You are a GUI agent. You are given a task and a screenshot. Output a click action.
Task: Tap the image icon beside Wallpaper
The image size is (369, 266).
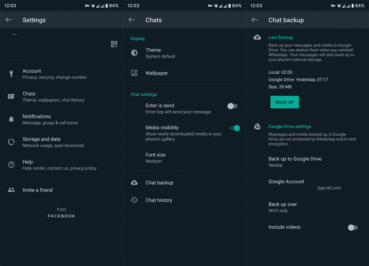coord(134,73)
